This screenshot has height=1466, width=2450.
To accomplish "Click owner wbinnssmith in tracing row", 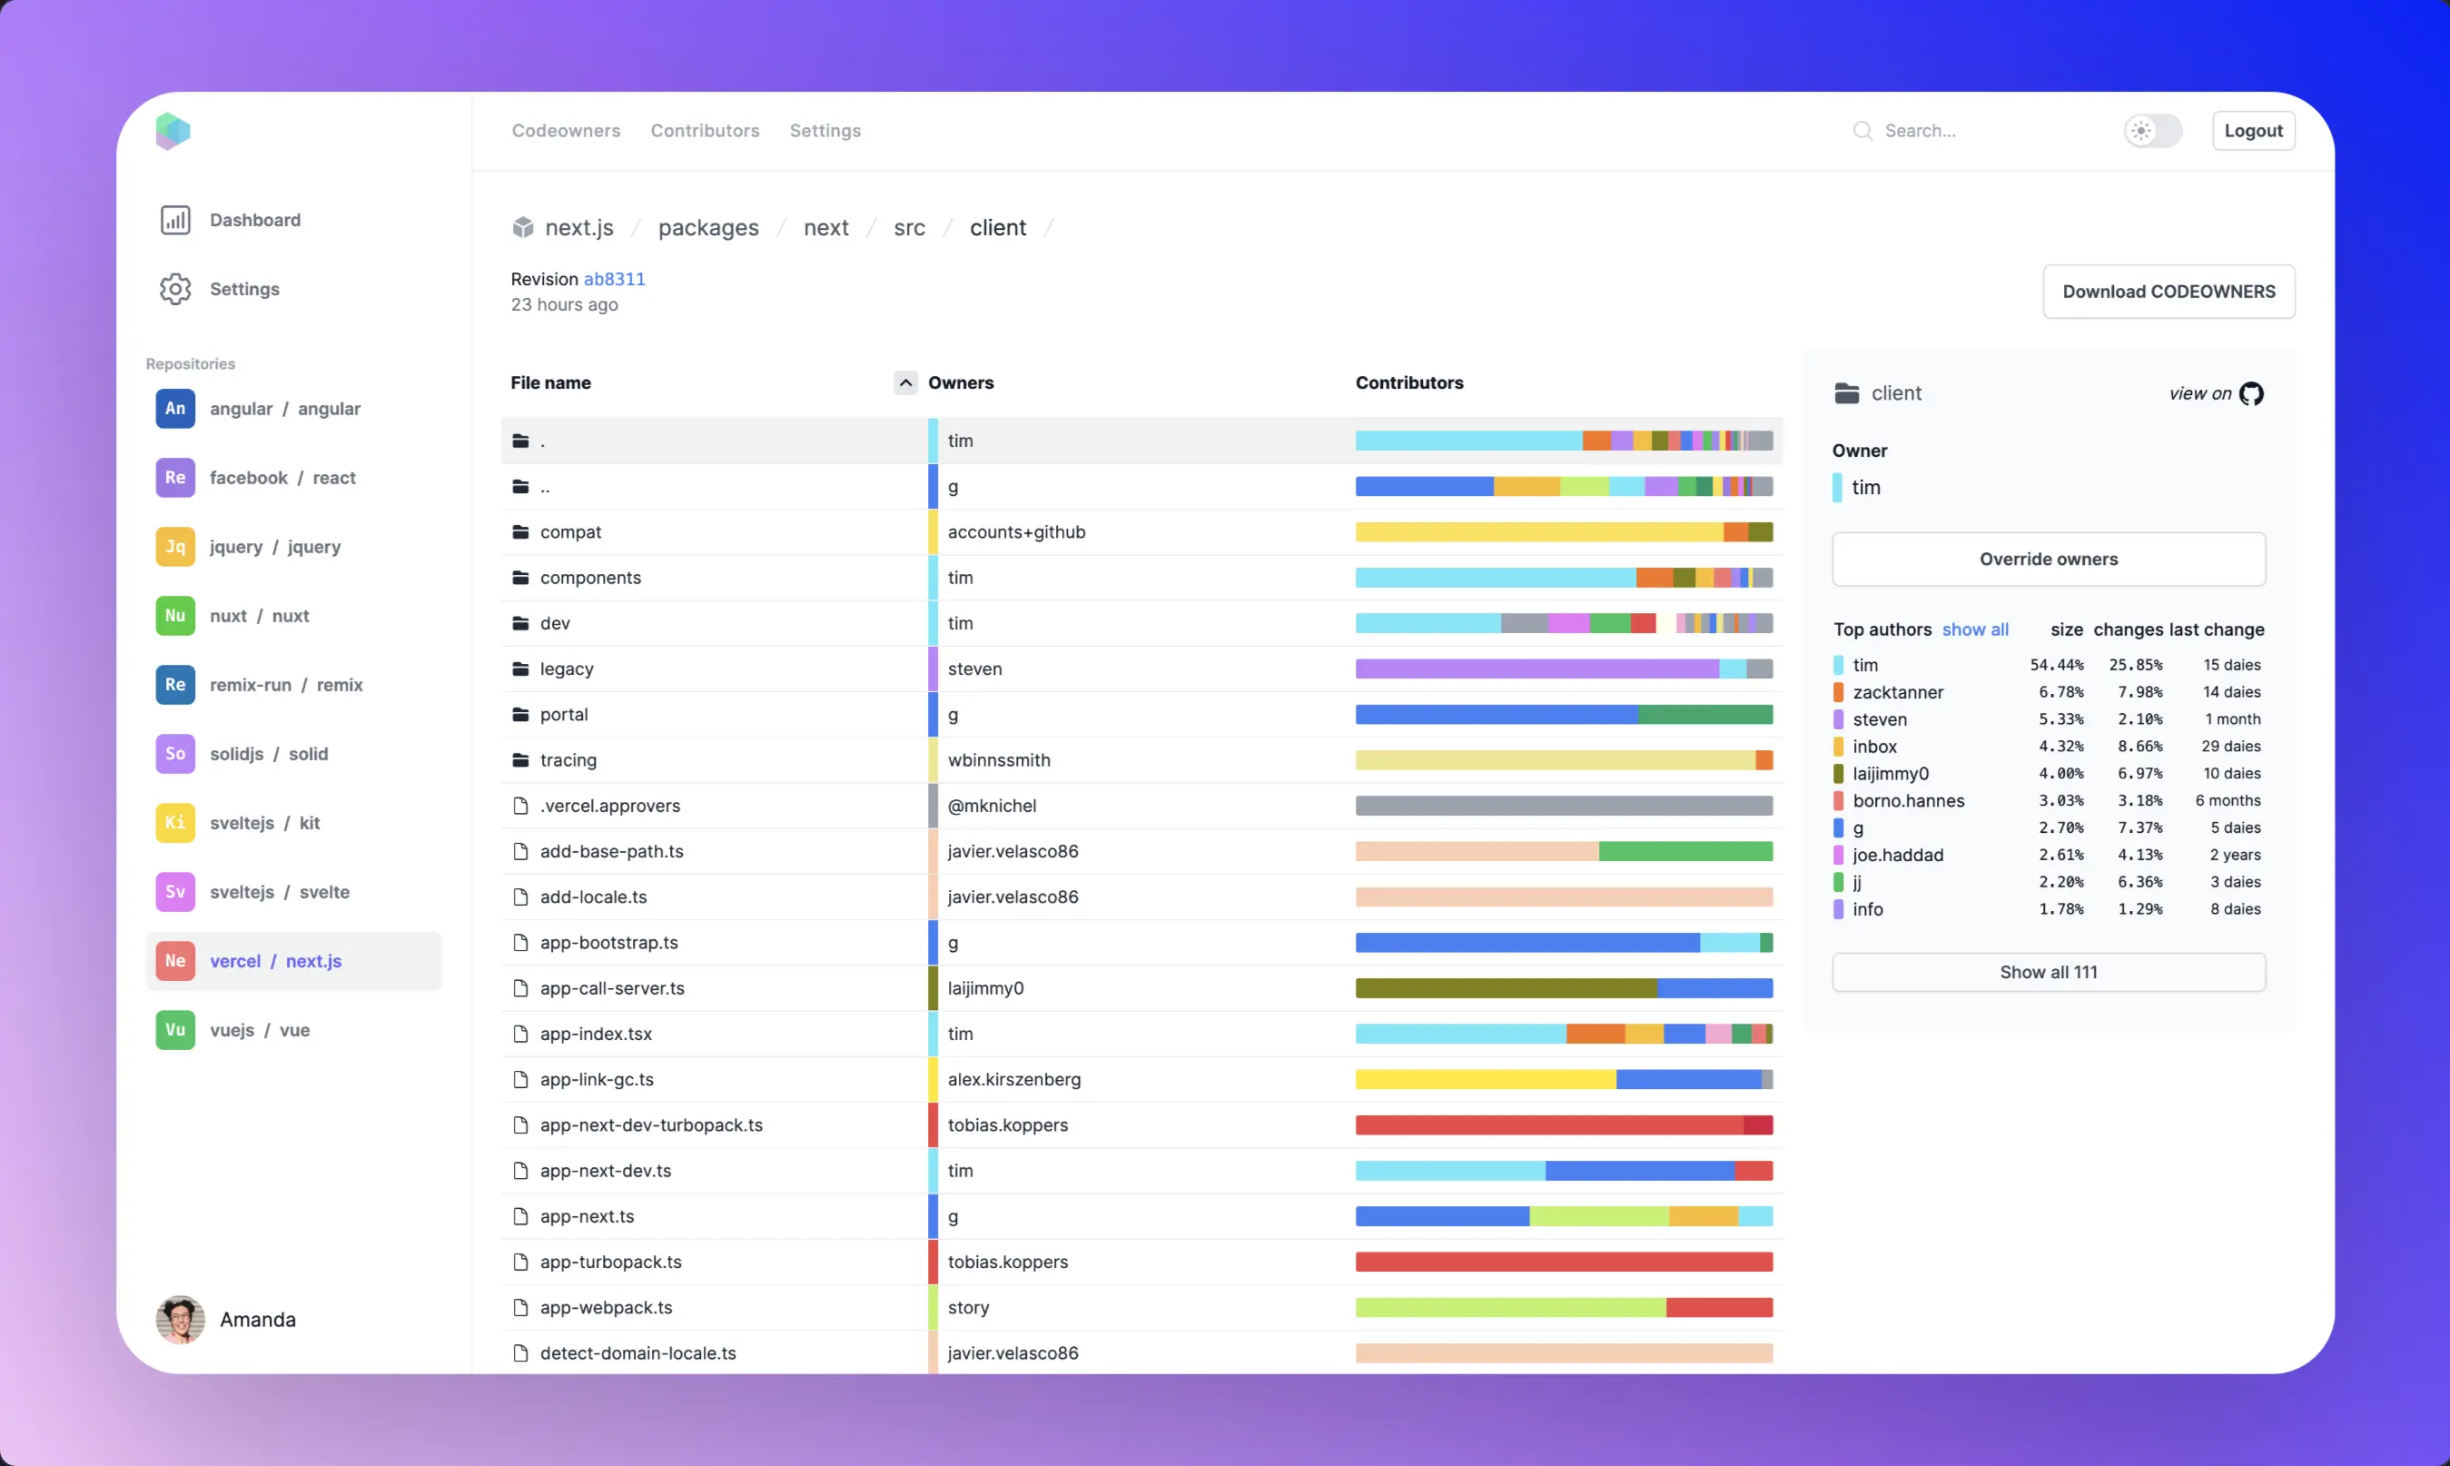I will (1000, 759).
